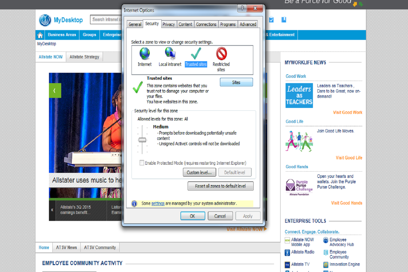This screenshot has height=272, width=408.
Task: Toggle Enable Protected Mode checkbox
Action: 142,163
